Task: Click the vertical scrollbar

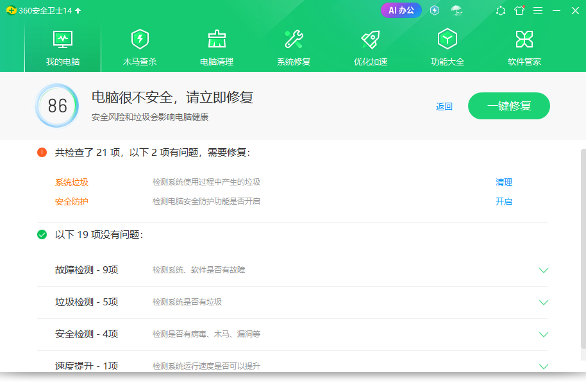Action: 583,249
